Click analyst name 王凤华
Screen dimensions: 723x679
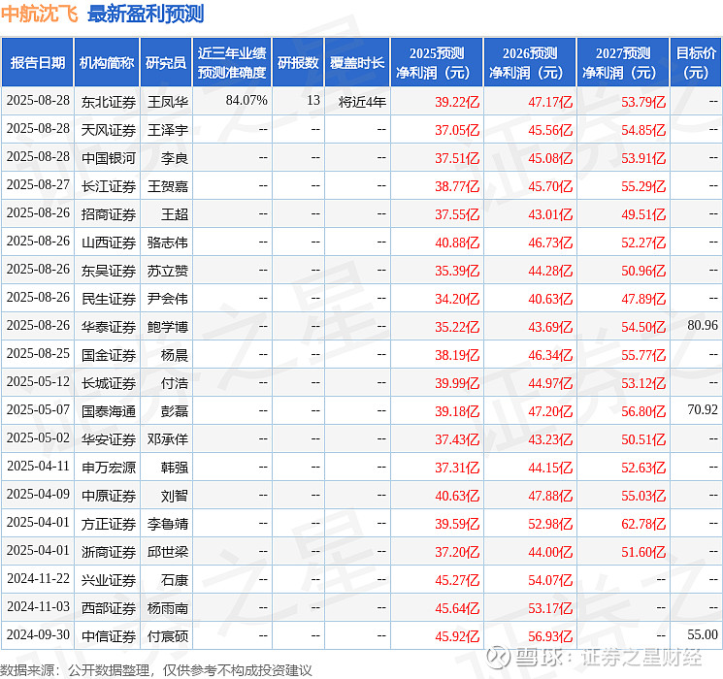pos(167,101)
